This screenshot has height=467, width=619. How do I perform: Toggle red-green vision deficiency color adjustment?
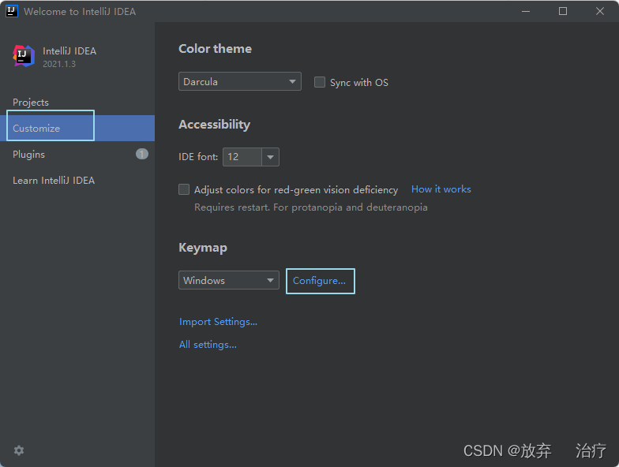(x=184, y=189)
